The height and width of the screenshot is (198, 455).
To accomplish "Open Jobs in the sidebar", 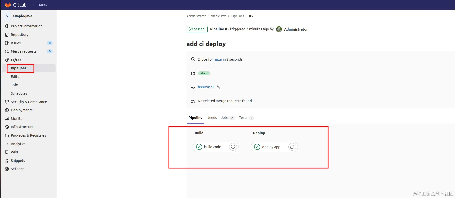I will [15, 85].
